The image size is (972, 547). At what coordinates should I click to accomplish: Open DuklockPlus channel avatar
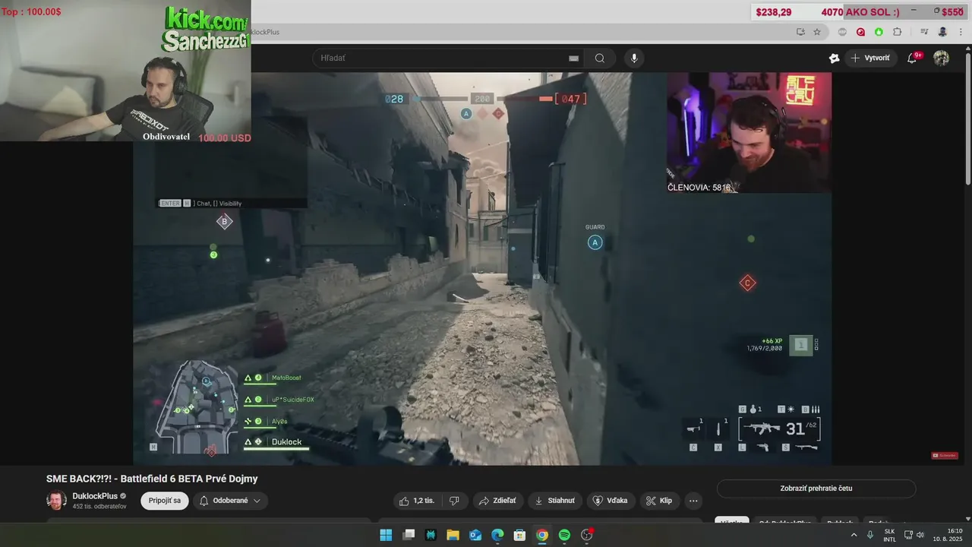coord(56,501)
